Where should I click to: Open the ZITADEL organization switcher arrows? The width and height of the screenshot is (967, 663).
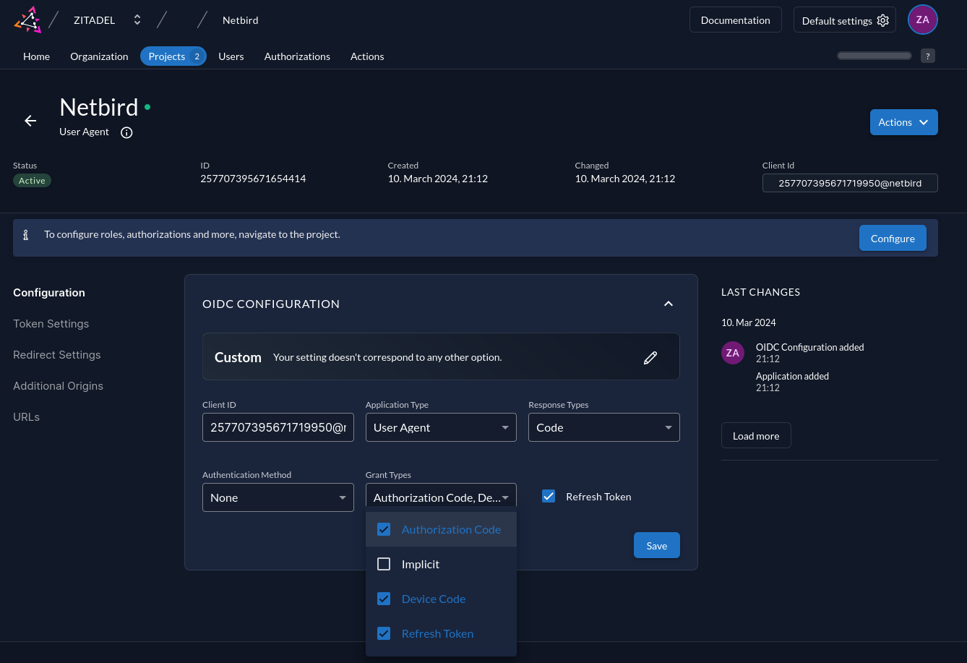137,20
